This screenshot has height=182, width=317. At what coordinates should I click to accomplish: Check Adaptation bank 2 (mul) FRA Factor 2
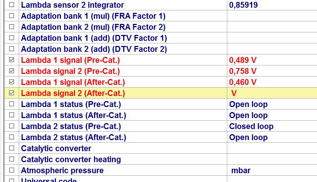(x=12, y=27)
